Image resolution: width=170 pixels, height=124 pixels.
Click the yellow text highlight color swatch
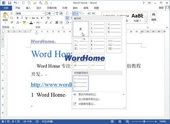click(24, 23)
